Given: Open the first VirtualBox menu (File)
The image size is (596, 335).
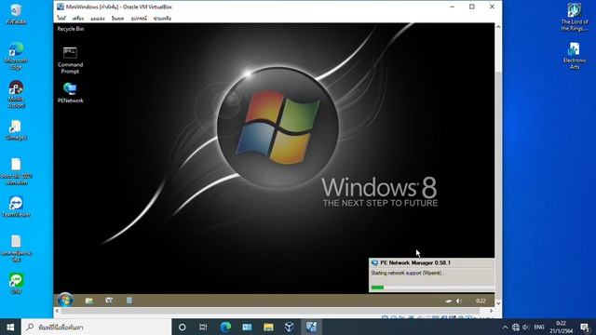Looking at the screenshot, I should pos(61,19).
